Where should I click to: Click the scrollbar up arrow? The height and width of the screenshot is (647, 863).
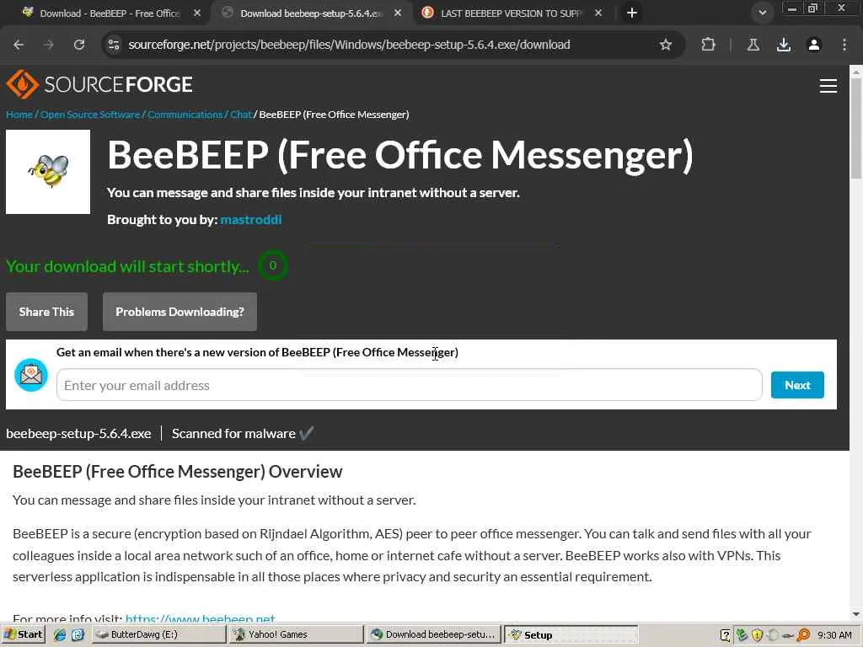click(x=856, y=72)
